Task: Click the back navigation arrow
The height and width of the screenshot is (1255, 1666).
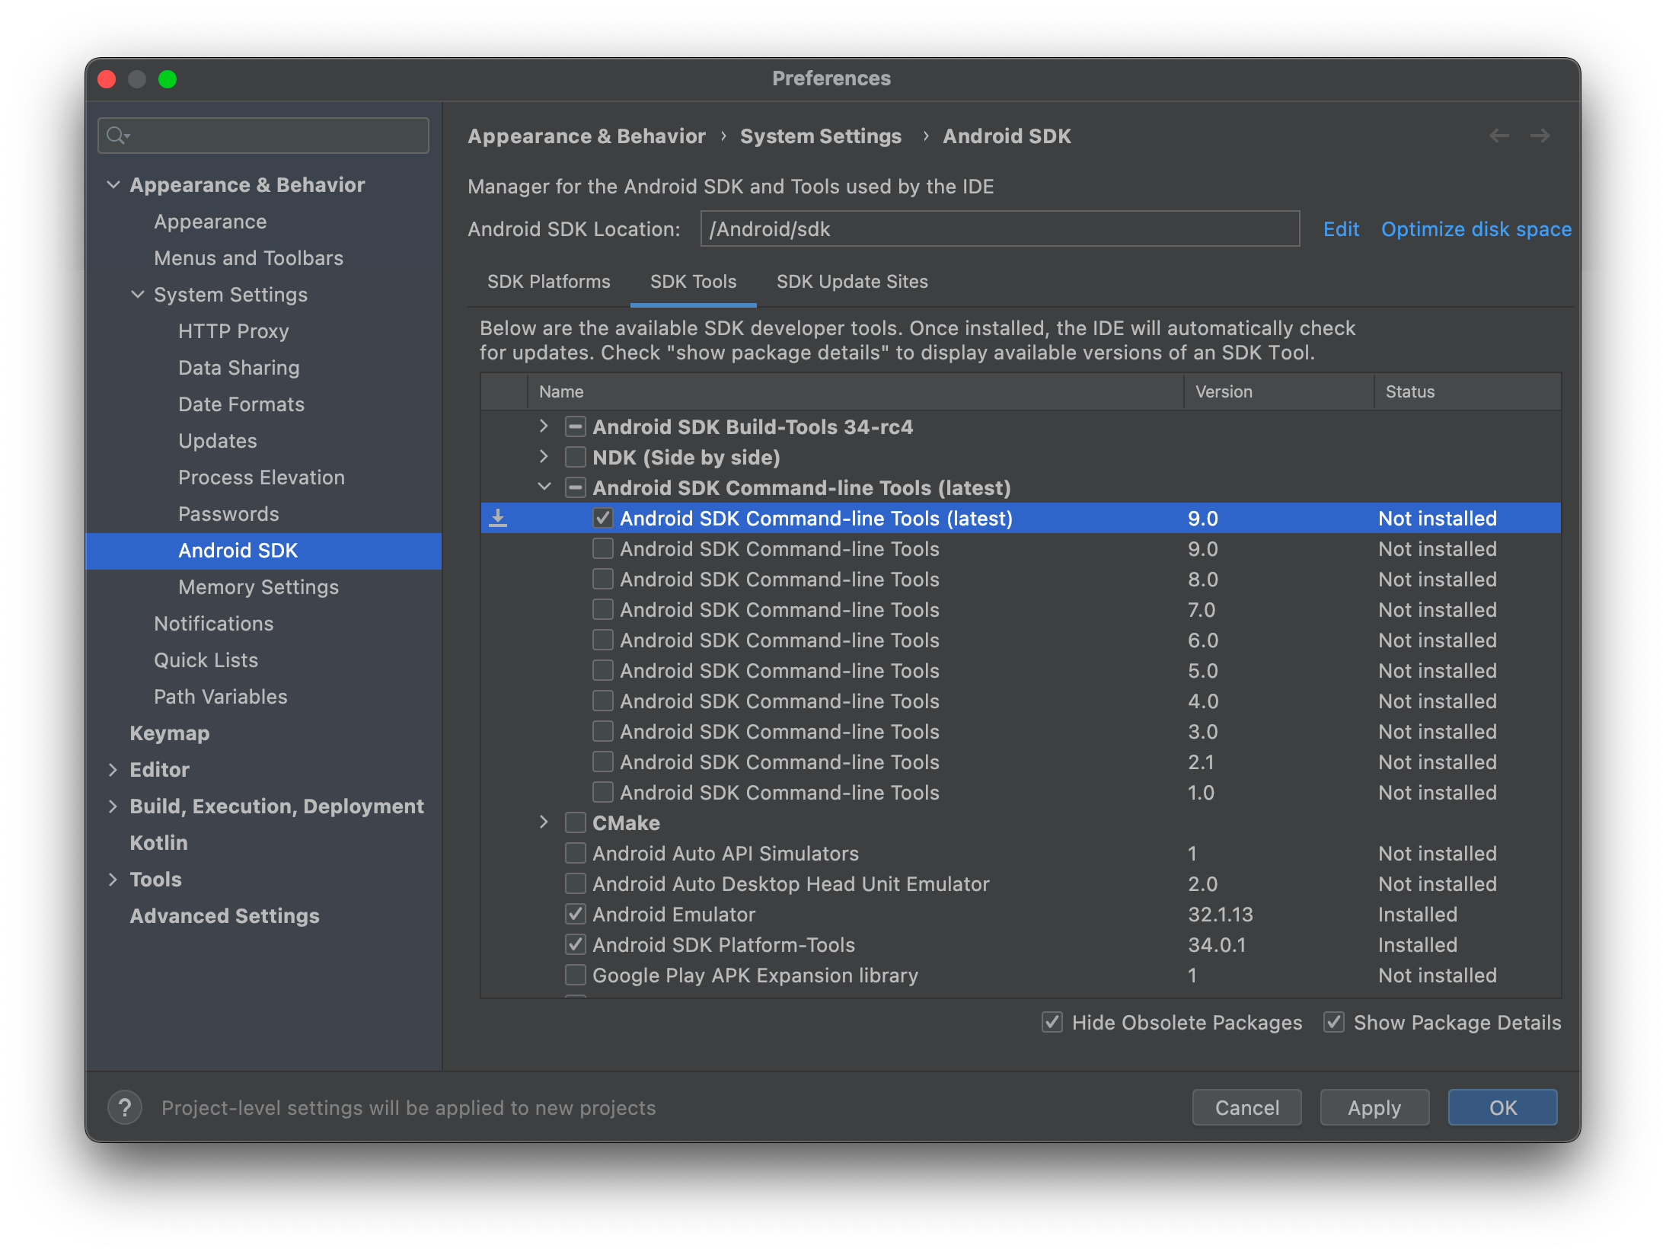Action: 1499,136
